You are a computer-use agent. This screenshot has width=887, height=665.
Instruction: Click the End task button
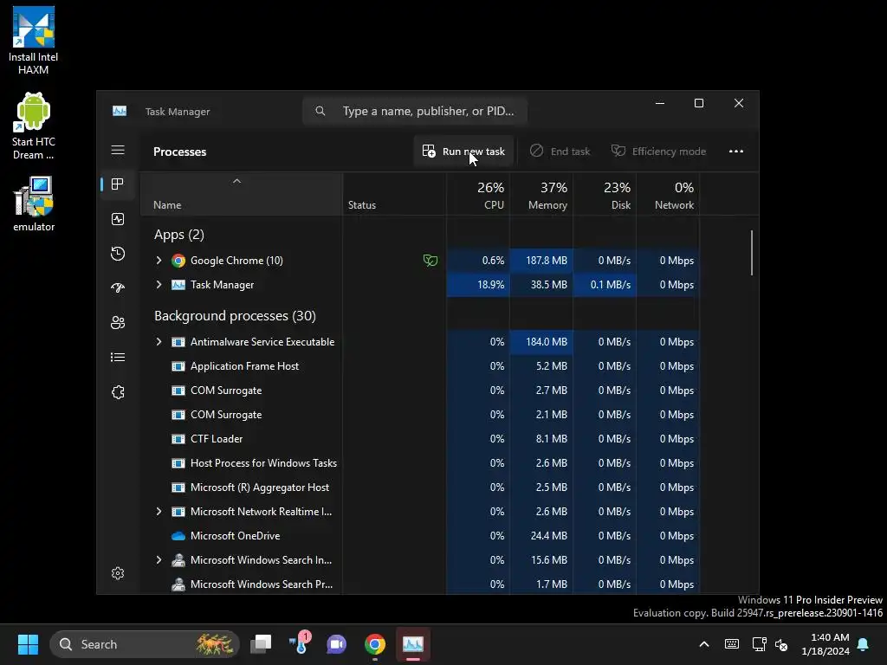[560, 151]
